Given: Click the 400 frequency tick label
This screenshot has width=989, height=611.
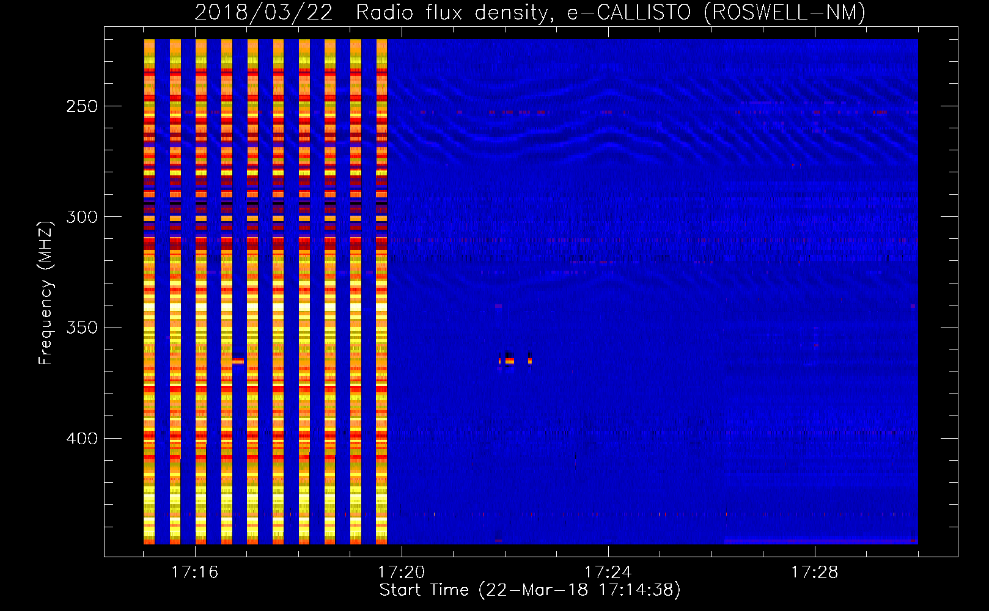Looking at the screenshot, I should 82,439.
